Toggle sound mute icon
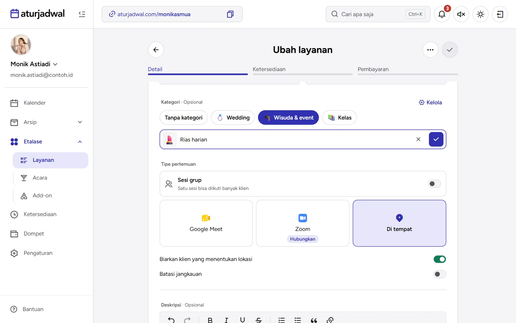The image size is (516, 323). [461, 14]
